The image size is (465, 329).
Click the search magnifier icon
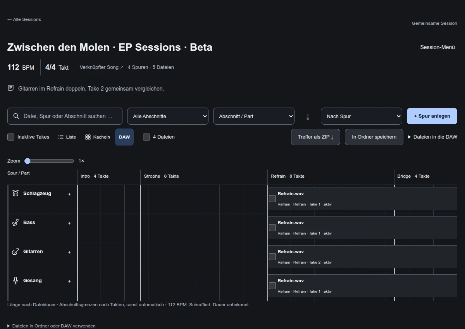[x=16, y=116]
